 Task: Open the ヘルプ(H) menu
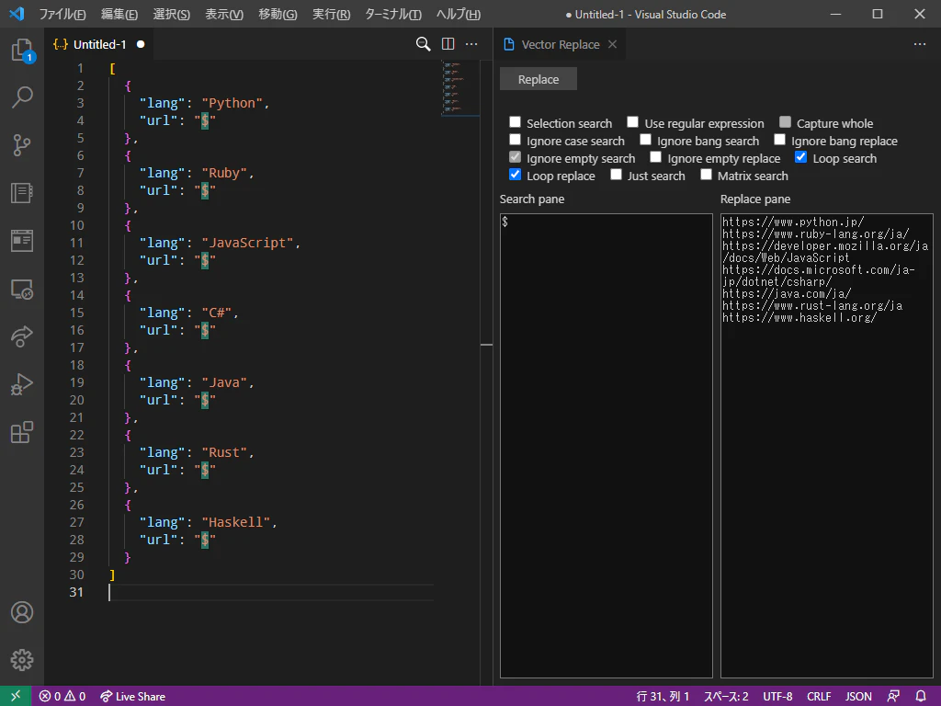(458, 14)
